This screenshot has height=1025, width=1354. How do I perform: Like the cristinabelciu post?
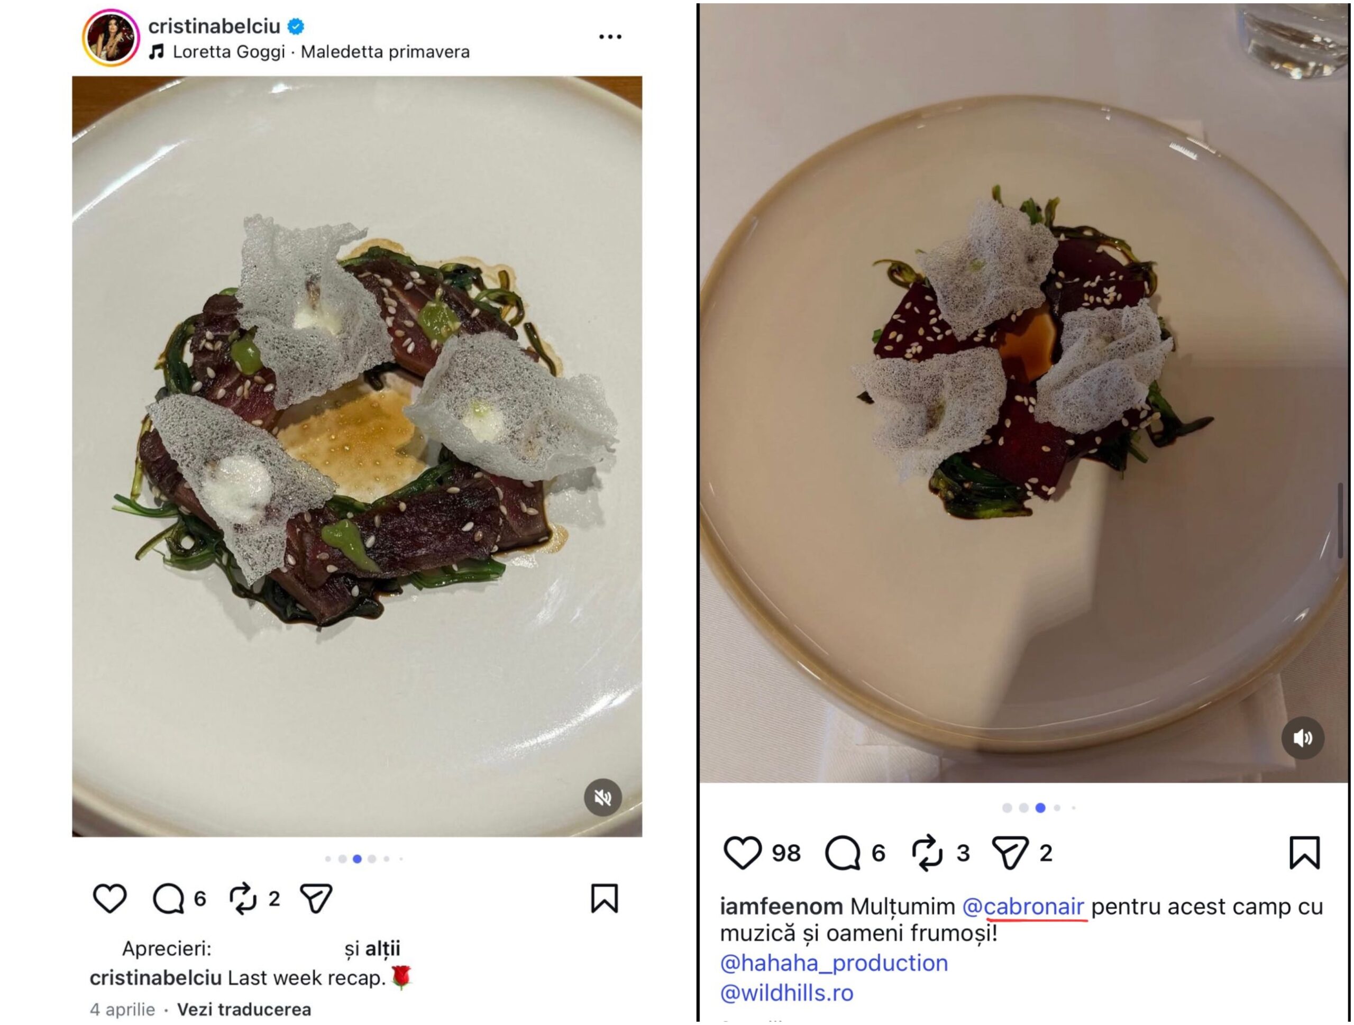coord(109,898)
